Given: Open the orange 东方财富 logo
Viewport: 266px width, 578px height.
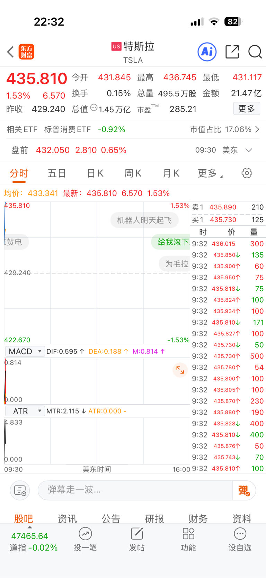Looking at the screenshot, I should point(26,52).
